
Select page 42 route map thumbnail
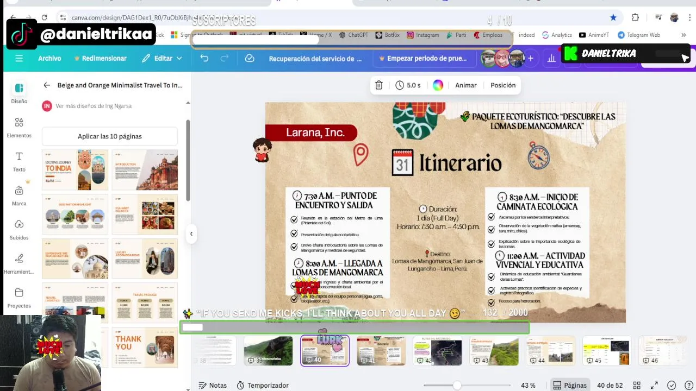(x=438, y=351)
